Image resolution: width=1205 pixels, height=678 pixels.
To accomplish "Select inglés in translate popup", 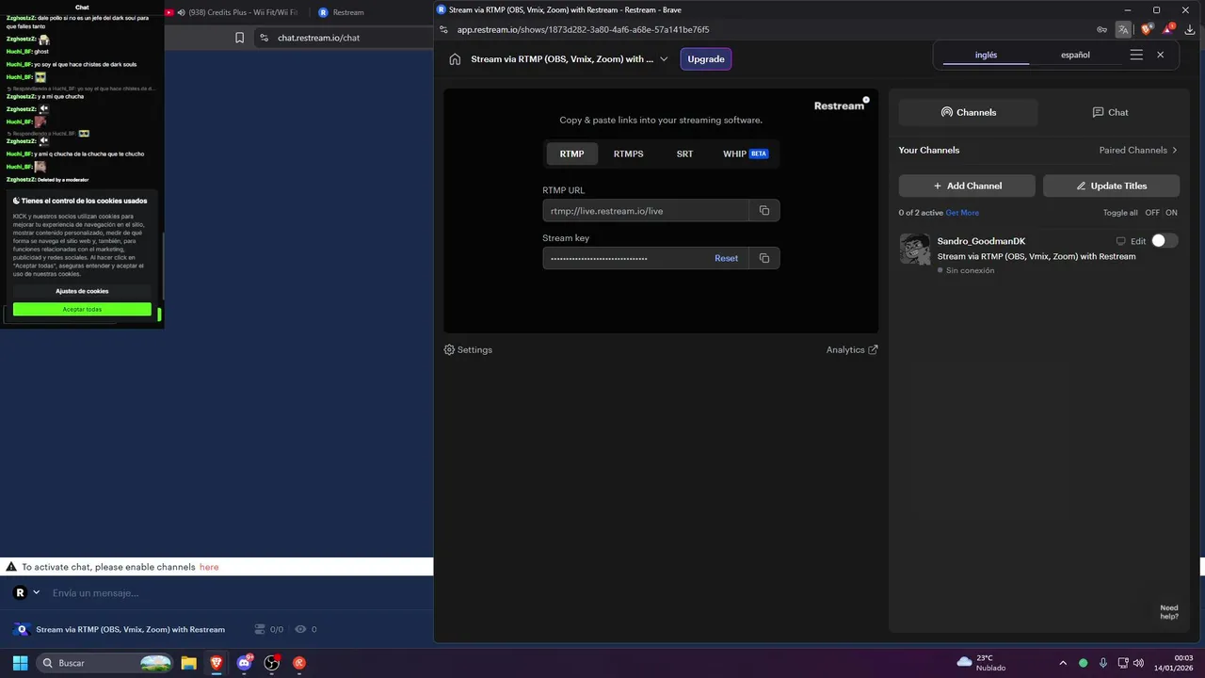I will [986, 55].
